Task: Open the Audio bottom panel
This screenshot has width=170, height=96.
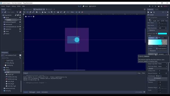Action: pyautogui.click(x=38, y=92)
